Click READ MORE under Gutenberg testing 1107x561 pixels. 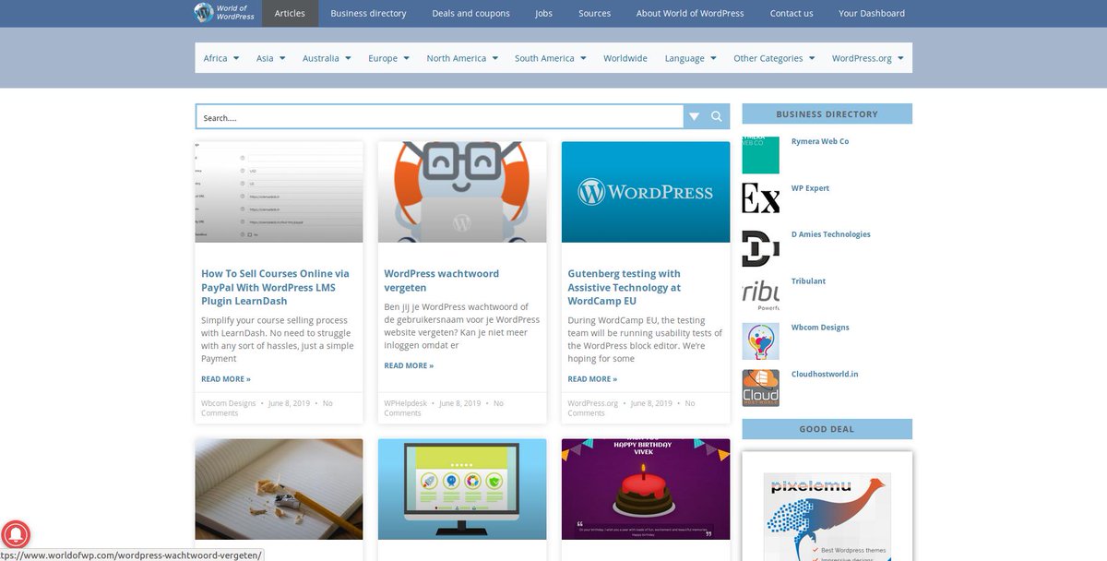coord(592,379)
